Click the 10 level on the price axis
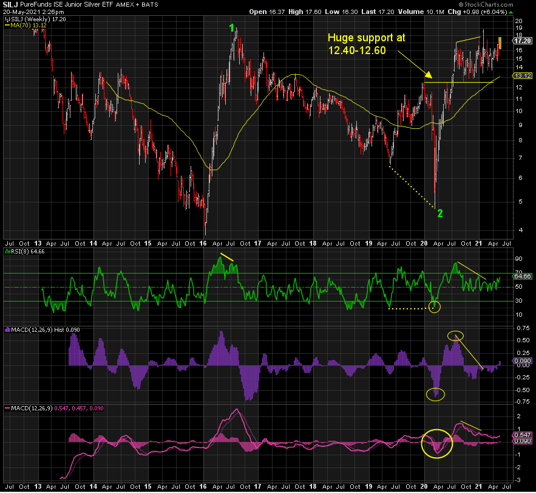Screen dimensions: 536x493 coord(518,111)
